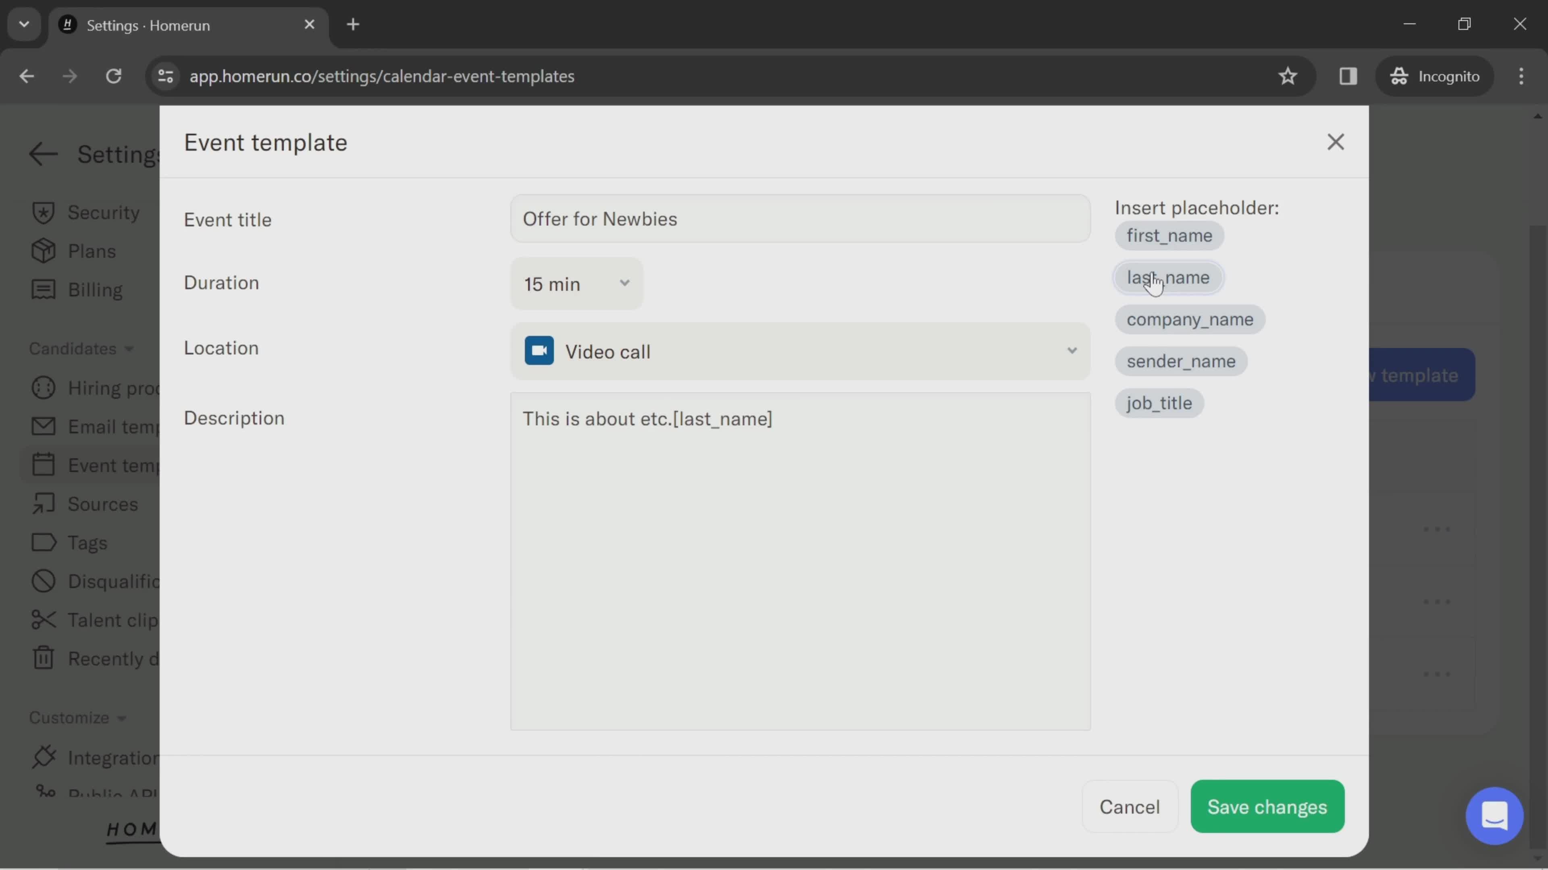Click the company_name placeholder button
This screenshot has height=870, width=1548.
(x=1190, y=319)
